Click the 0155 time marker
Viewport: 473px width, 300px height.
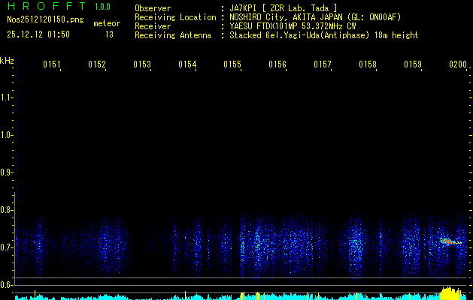coord(232,65)
